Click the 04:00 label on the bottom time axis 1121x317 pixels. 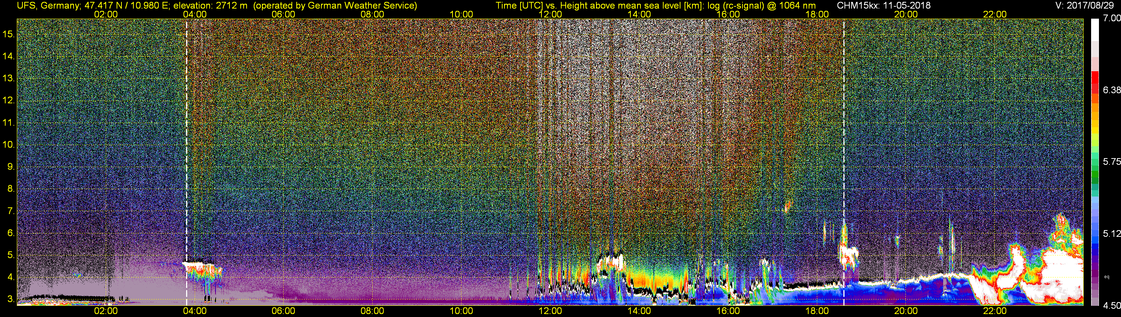195,311
